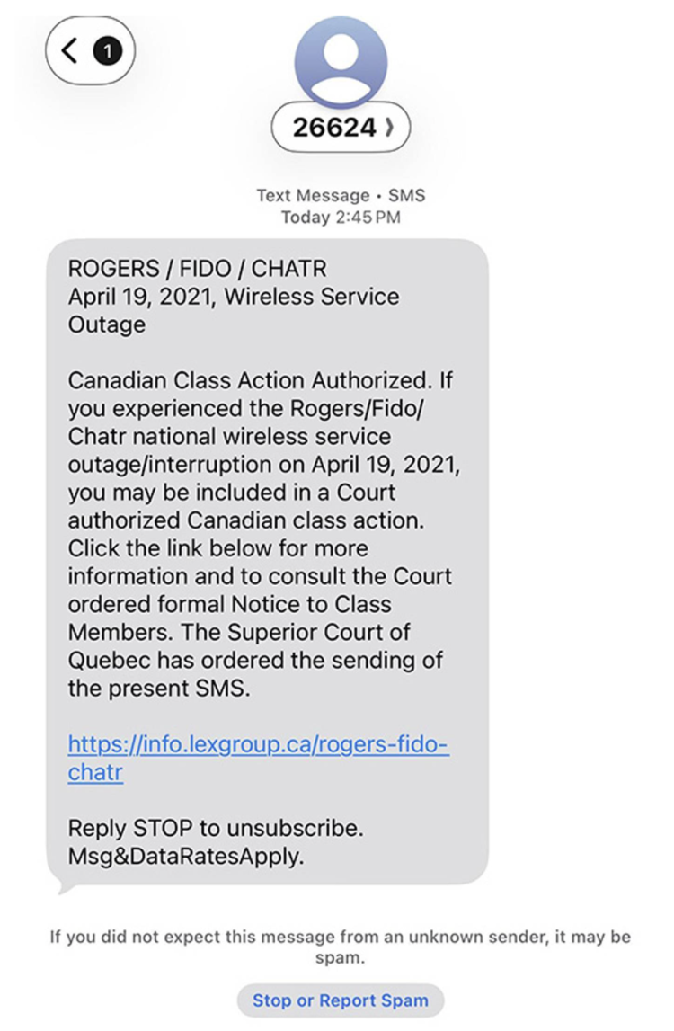Tap the "Text Message • SMS" label

point(341,195)
